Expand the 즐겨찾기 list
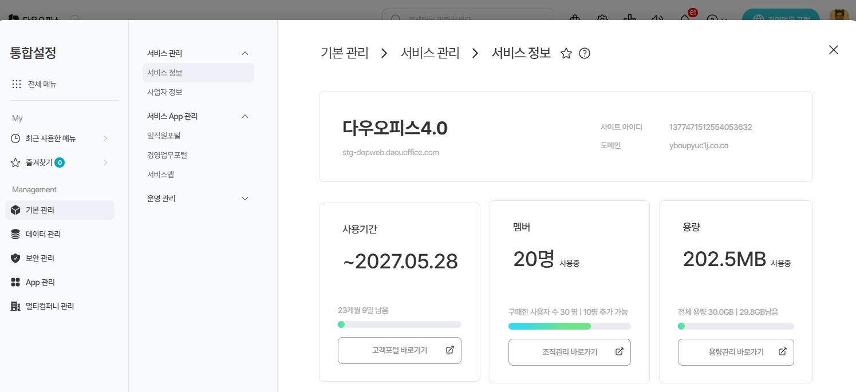Image resolution: width=856 pixels, height=392 pixels. pos(105,163)
